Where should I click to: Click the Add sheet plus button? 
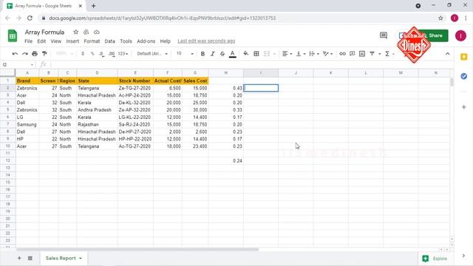(19, 258)
